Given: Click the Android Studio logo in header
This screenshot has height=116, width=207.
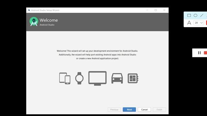Looking at the screenshot, I should pyautogui.click(x=34, y=22).
